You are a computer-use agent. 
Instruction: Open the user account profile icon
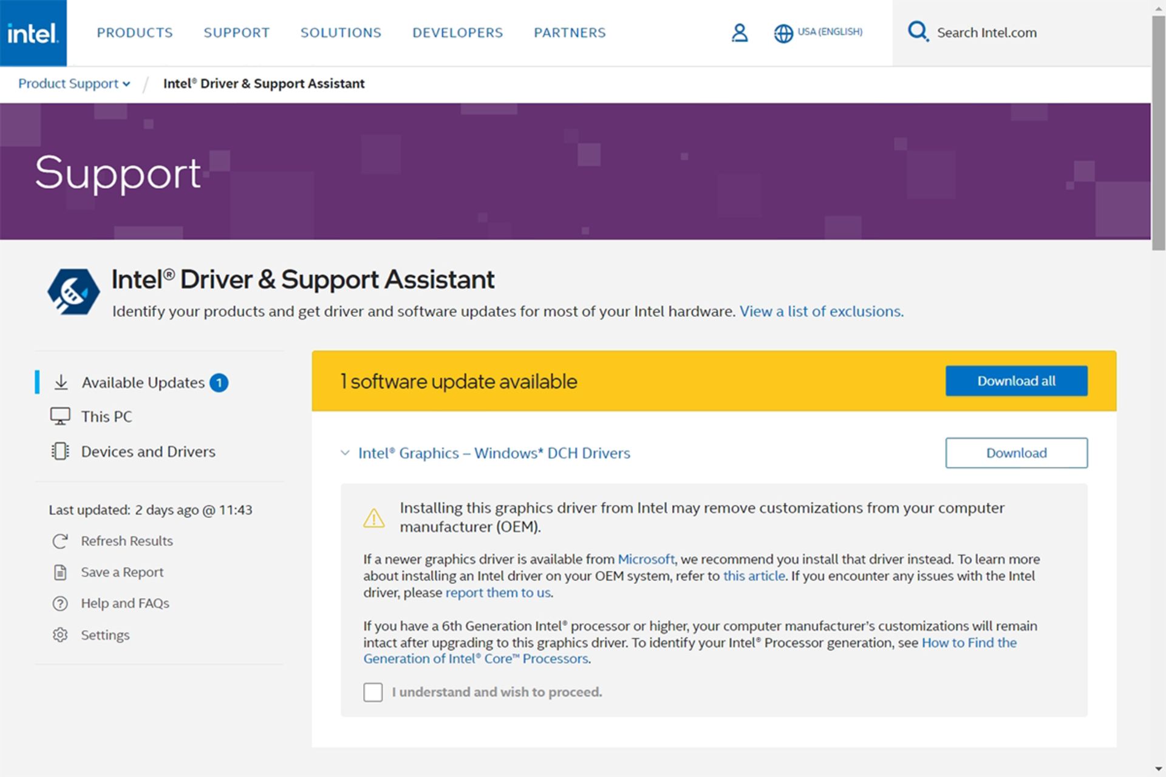point(739,33)
